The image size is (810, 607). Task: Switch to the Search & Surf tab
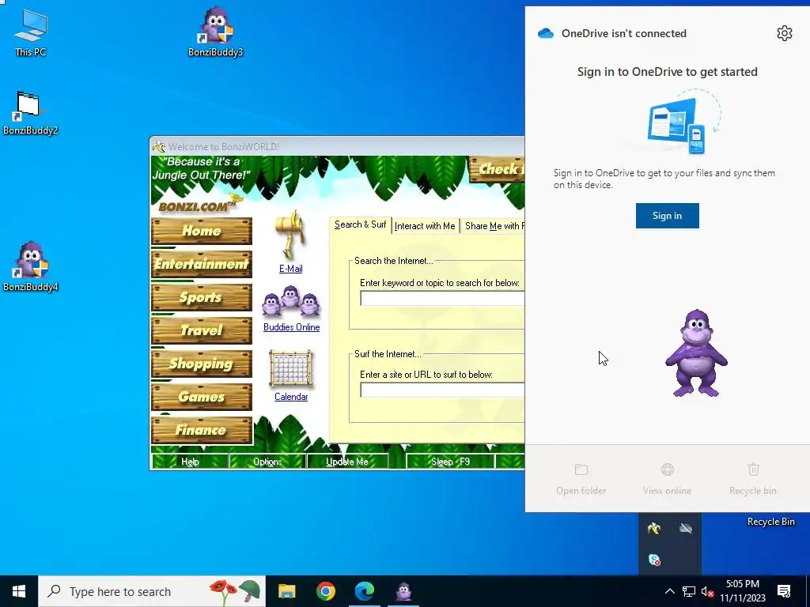[x=360, y=224]
